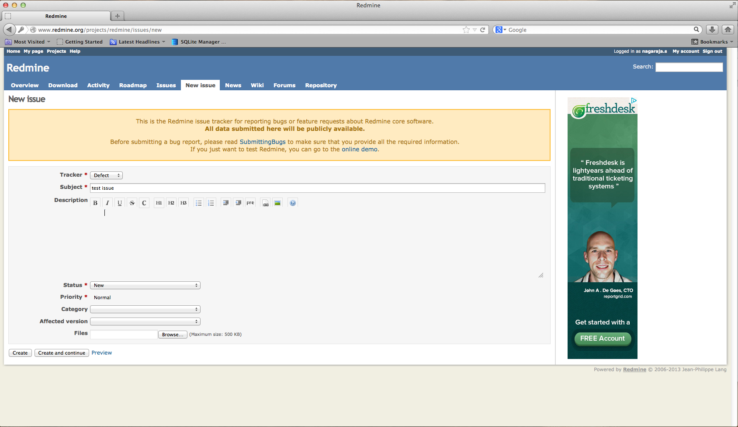
Task: Click inside the Subject input field
Action: tap(318, 188)
